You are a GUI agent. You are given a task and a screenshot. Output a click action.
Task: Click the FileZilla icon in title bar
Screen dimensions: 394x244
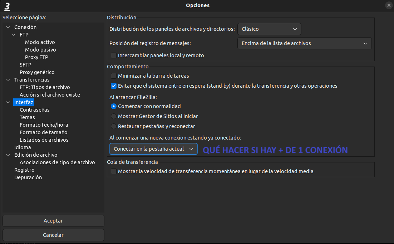pyautogui.click(x=7, y=6)
